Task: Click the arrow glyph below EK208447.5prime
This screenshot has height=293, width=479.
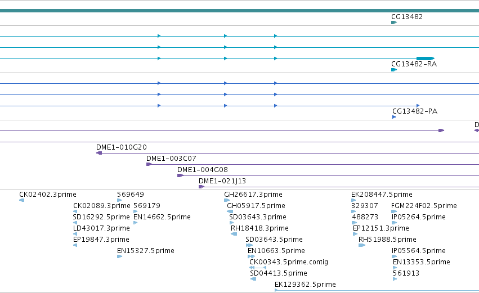Action: [353, 200]
